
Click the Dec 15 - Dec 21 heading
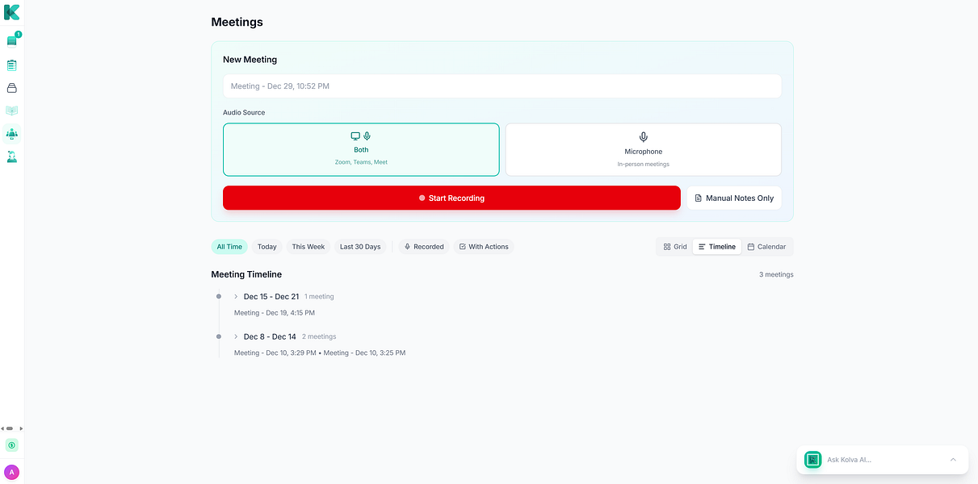[271, 297]
